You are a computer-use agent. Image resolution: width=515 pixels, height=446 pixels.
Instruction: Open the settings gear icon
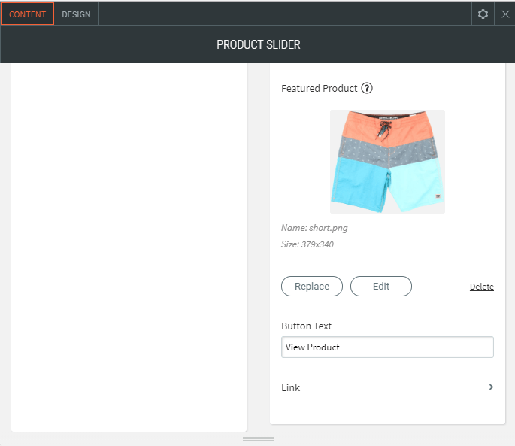pos(483,14)
